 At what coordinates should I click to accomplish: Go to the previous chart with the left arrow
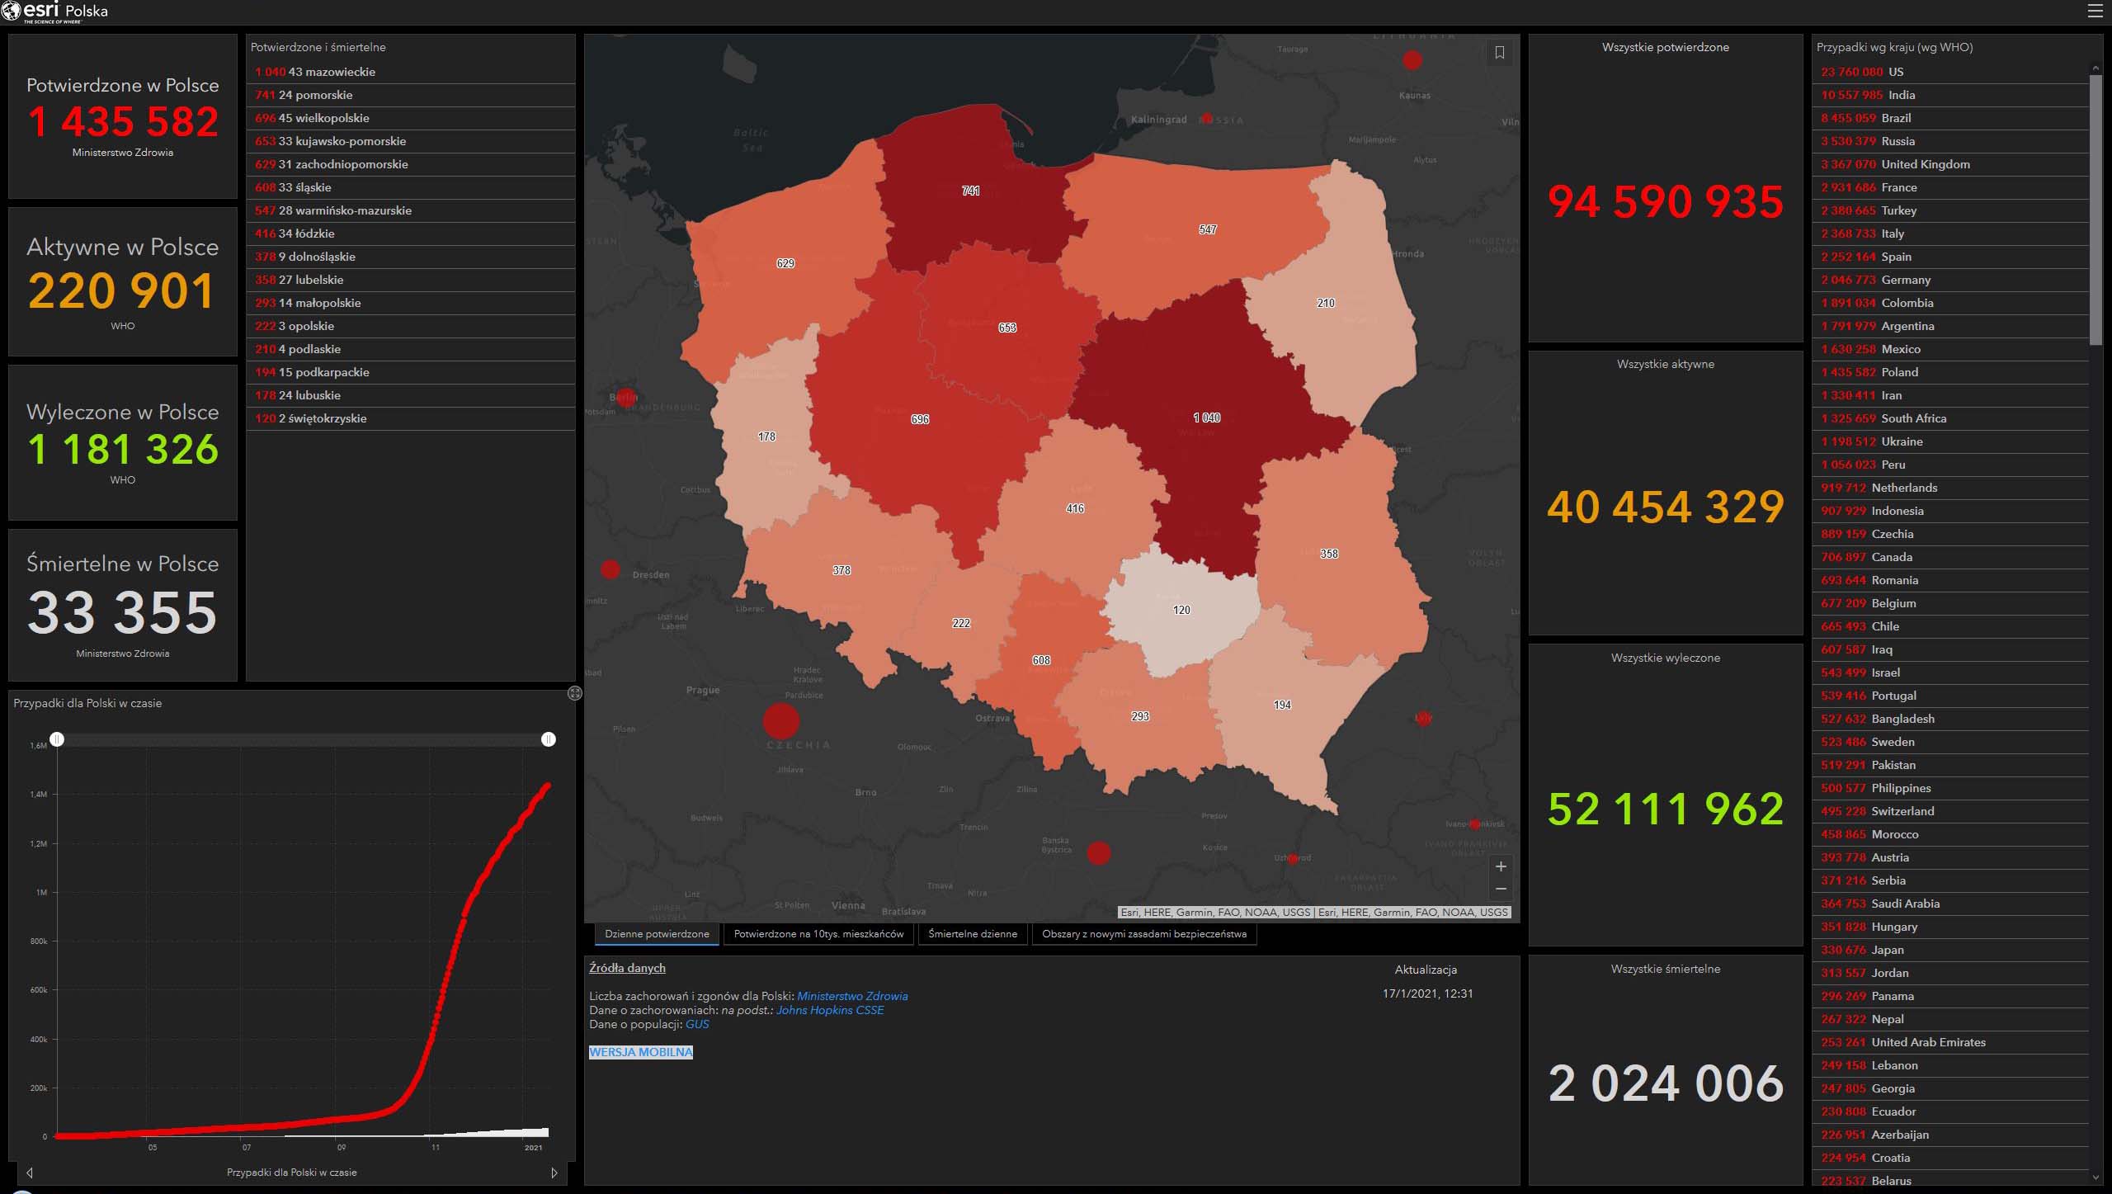coord(30,1173)
